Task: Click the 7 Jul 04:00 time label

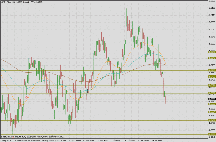Action: pos(116,141)
